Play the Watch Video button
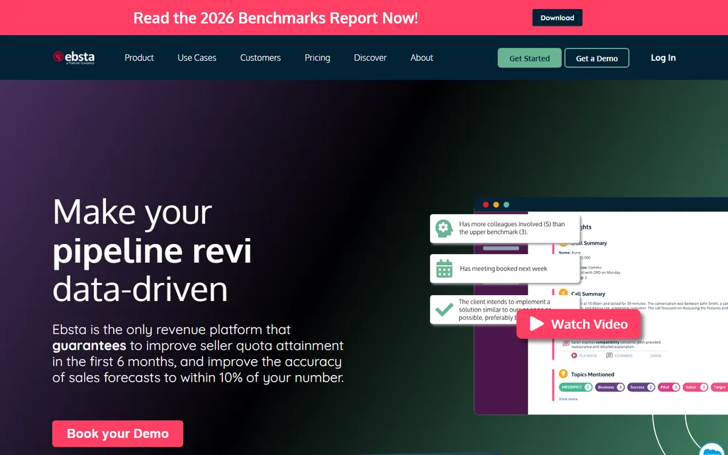The width and height of the screenshot is (728, 455). [578, 324]
